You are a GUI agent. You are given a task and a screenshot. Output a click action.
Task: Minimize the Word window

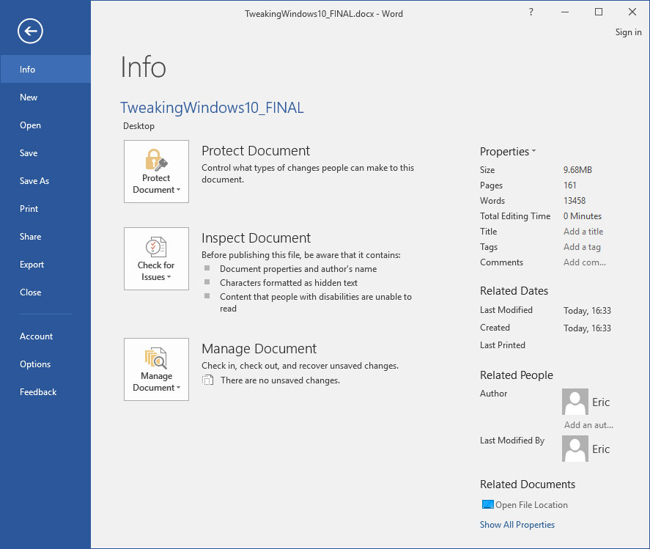pyautogui.click(x=564, y=12)
